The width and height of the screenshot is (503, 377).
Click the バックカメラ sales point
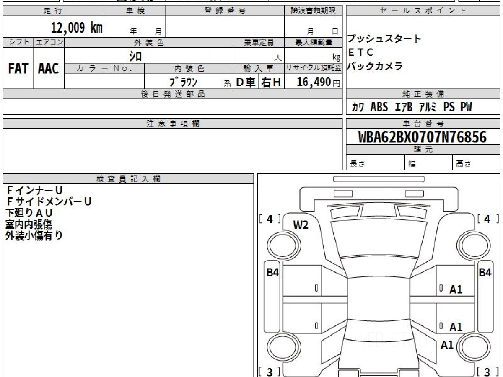375,66
